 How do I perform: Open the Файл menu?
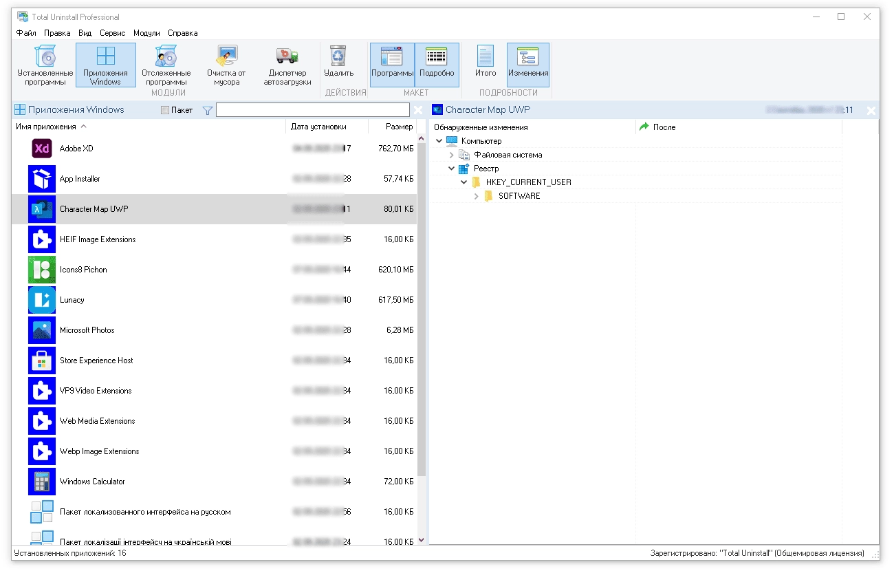26,33
